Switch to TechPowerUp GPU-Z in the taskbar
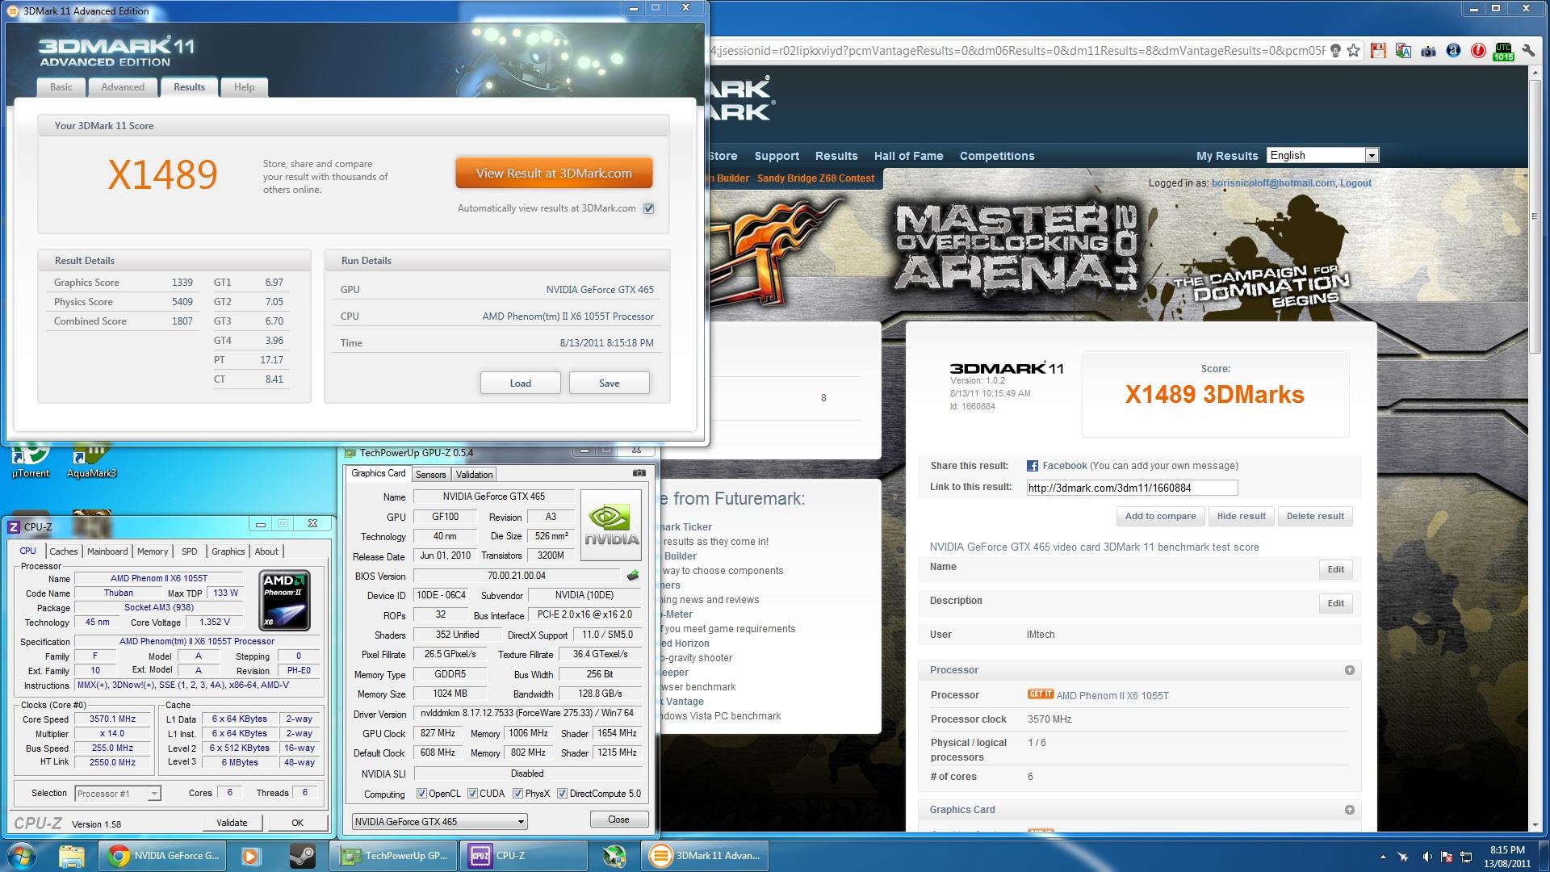The image size is (1550, 872). click(394, 855)
